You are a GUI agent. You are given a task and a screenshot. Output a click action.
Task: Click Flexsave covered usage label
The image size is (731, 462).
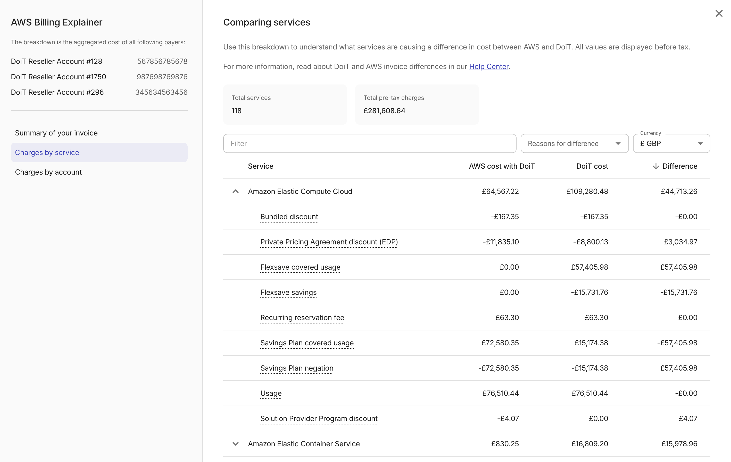[x=300, y=267]
